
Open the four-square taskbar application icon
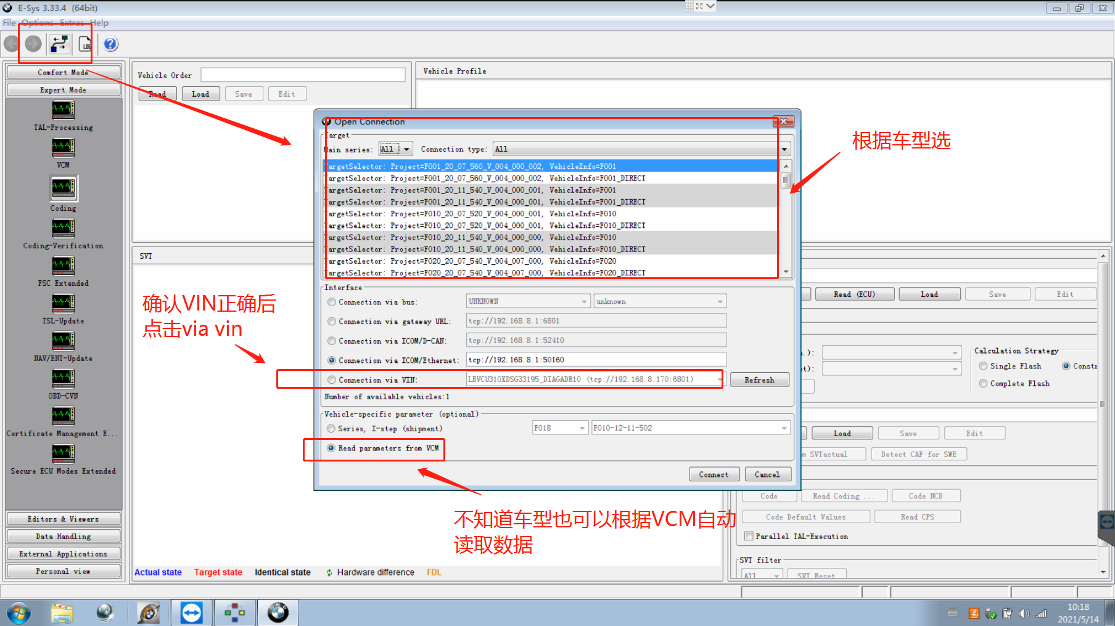(x=234, y=613)
